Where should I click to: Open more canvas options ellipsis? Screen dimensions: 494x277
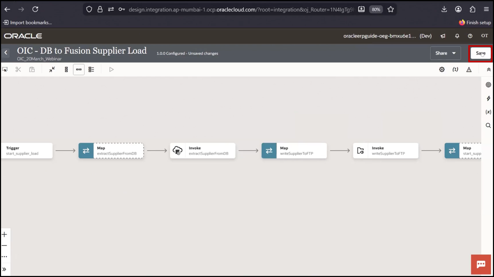pos(4,256)
